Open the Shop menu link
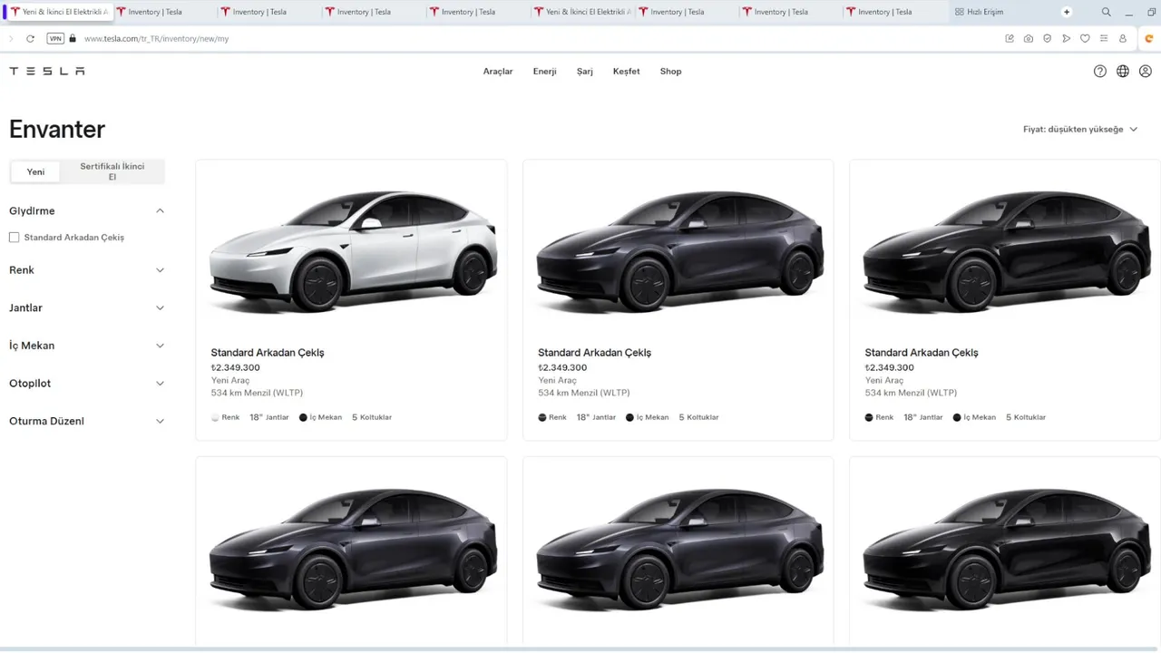The width and height of the screenshot is (1161, 653). (671, 72)
